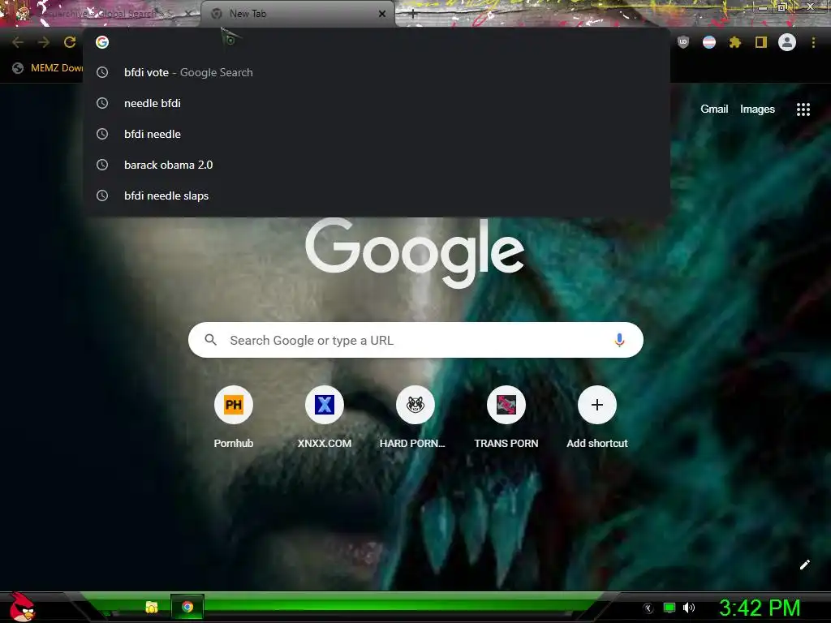Screen dimensions: 831x623
Task: Click clock icon beside bfdi needle slaps
Action: (x=102, y=195)
